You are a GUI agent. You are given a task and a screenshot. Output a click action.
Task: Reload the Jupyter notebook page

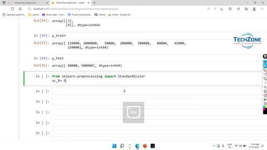13,9
